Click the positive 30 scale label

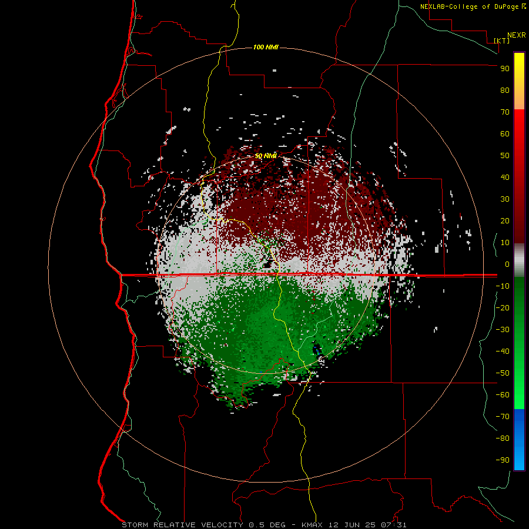click(505, 199)
